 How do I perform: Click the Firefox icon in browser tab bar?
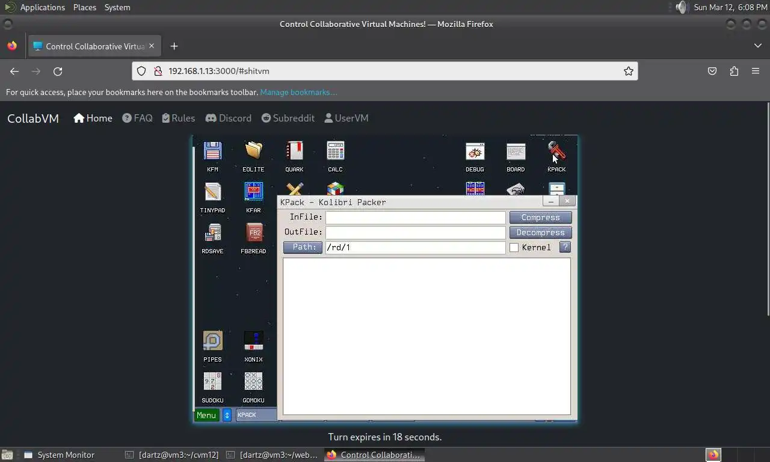tap(12, 46)
